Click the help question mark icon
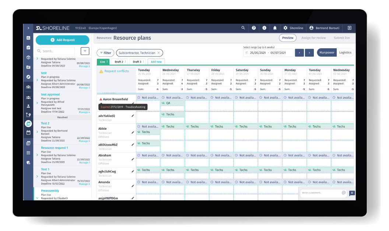 coord(254,28)
